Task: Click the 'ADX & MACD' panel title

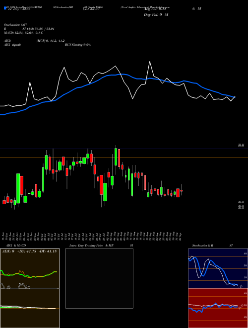Action: coord(16,246)
